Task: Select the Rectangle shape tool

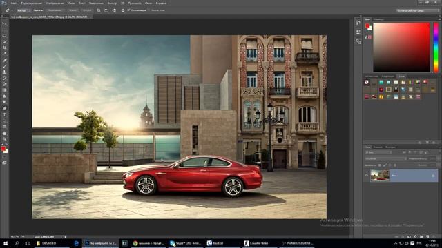Action: (x=5, y=127)
